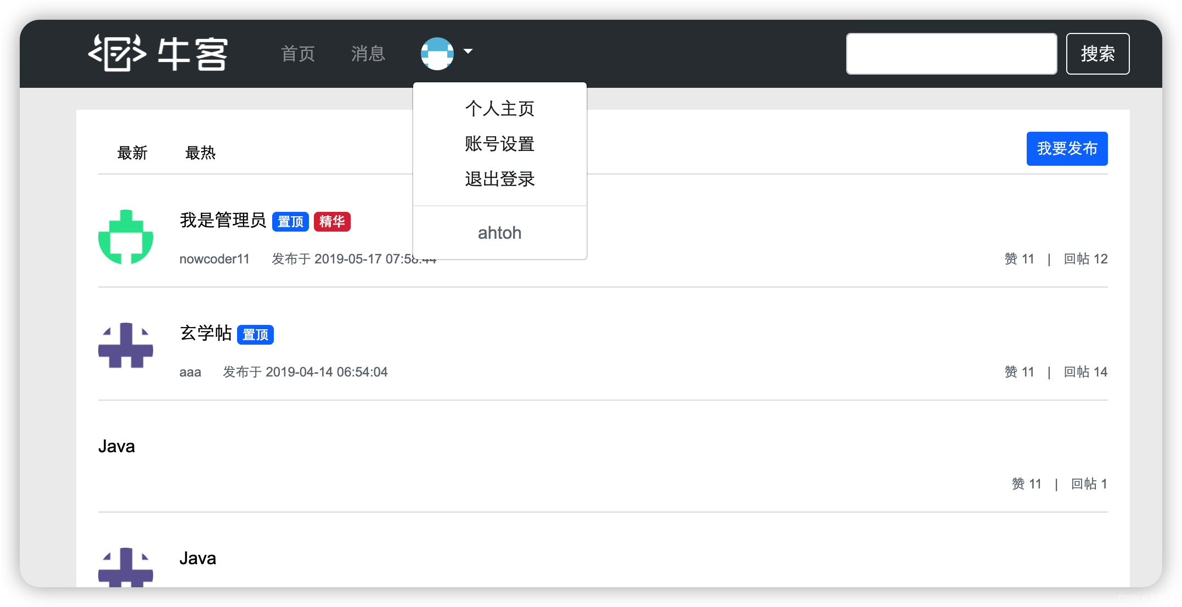The width and height of the screenshot is (1182, 607).
Task: Open the Java post without avatar
Action: pos(116,446)
